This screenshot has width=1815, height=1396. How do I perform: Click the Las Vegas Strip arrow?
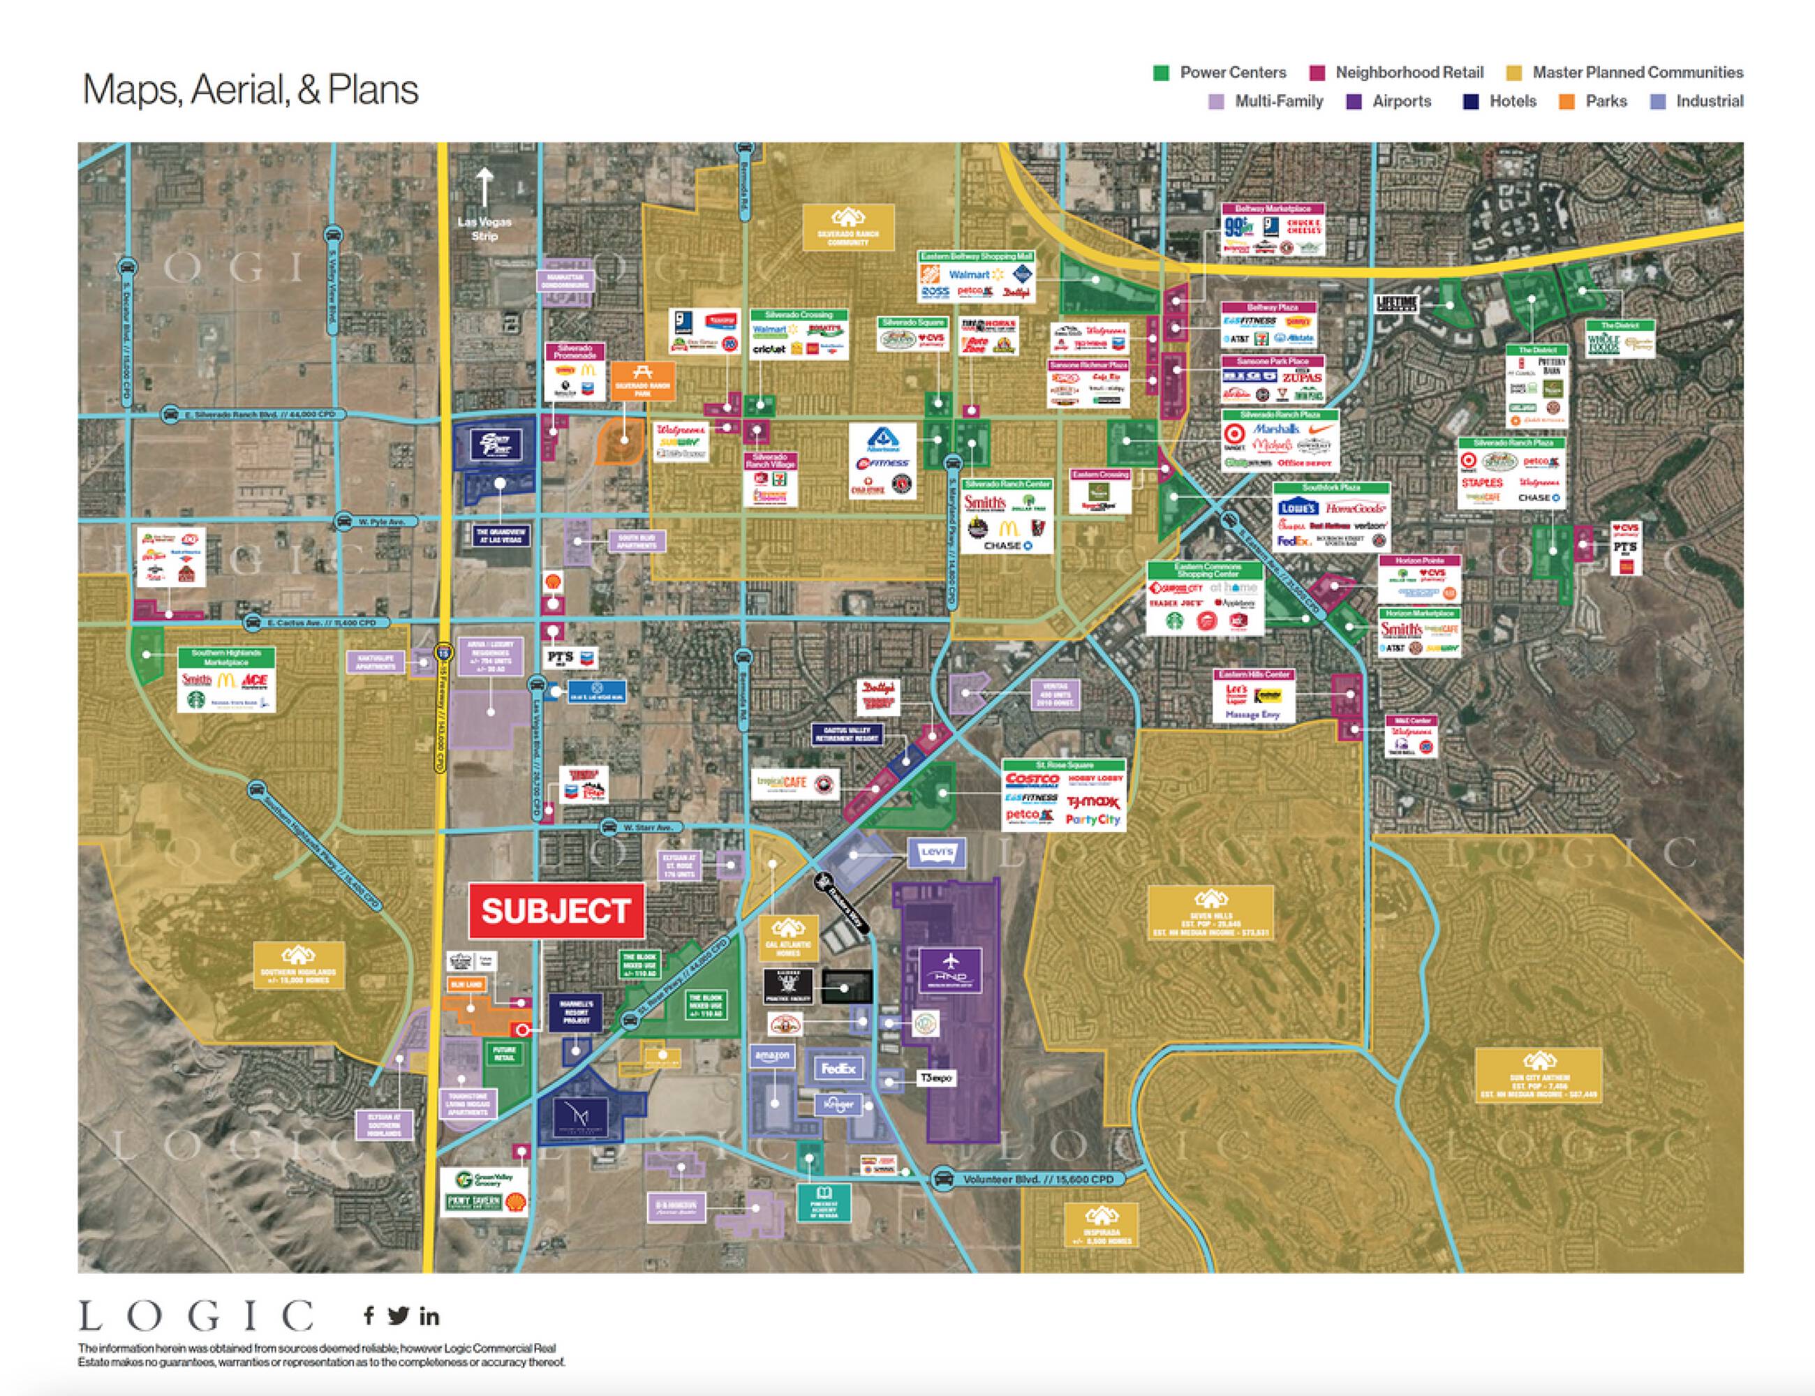484,187
